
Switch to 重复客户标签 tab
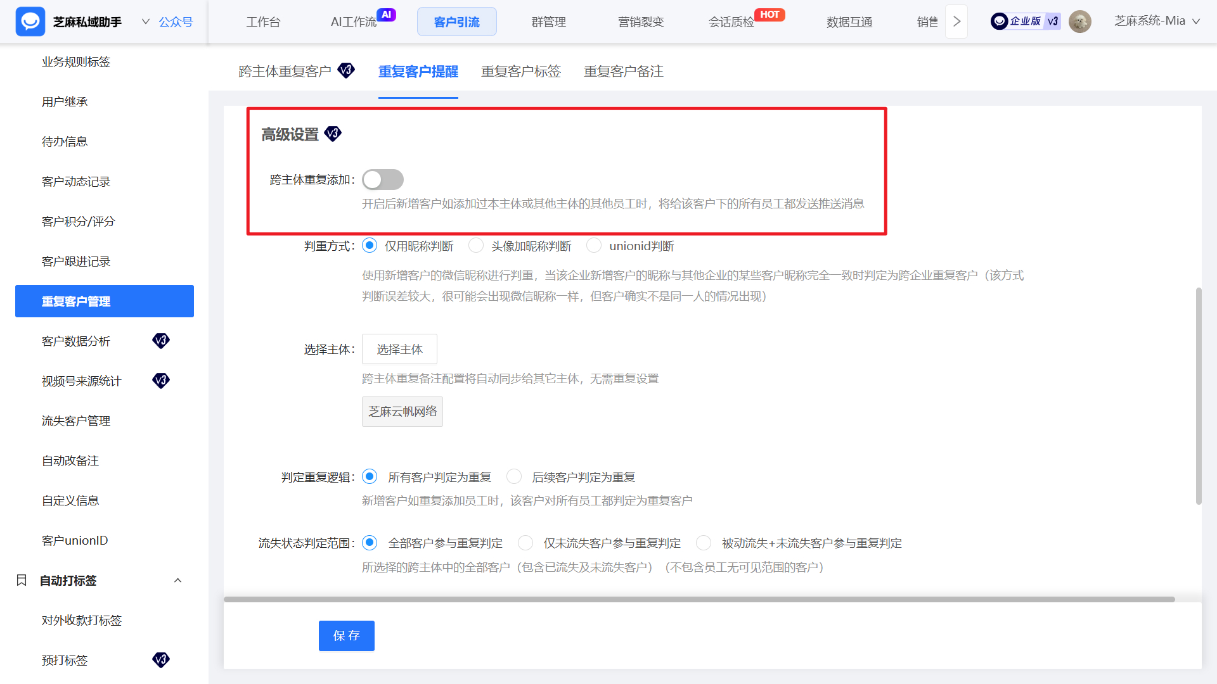(521, 72)
